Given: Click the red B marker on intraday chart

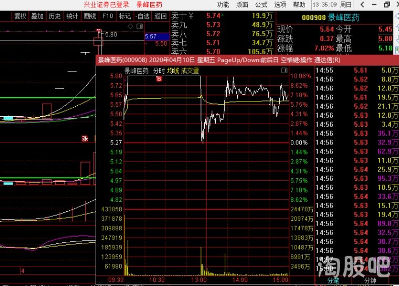Looking at the screenshot, I should coord(159,79).
